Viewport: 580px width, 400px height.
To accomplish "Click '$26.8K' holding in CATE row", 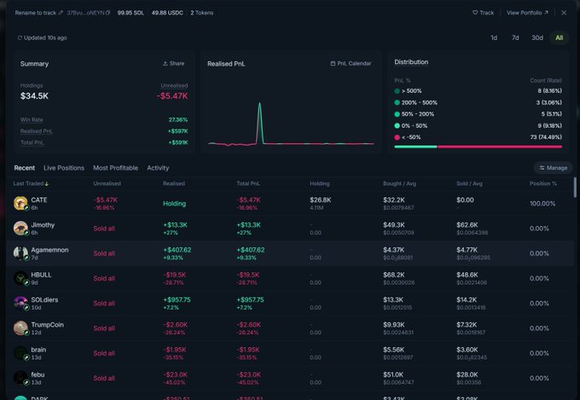I will coord(321,200).
